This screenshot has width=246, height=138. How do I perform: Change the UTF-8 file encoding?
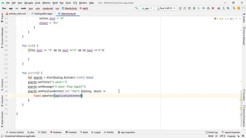tap(223, 136)
